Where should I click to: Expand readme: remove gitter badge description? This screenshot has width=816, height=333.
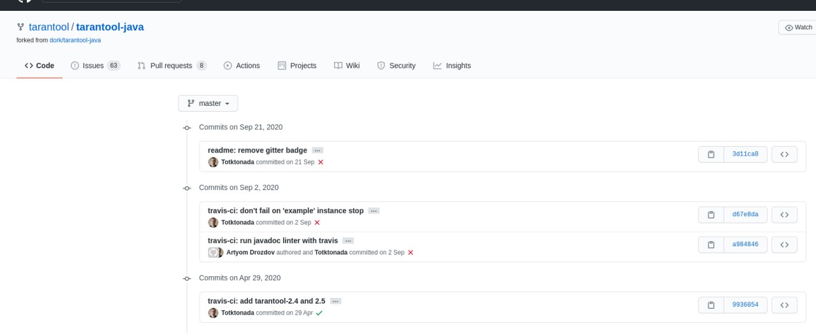(x=317, y=151)
